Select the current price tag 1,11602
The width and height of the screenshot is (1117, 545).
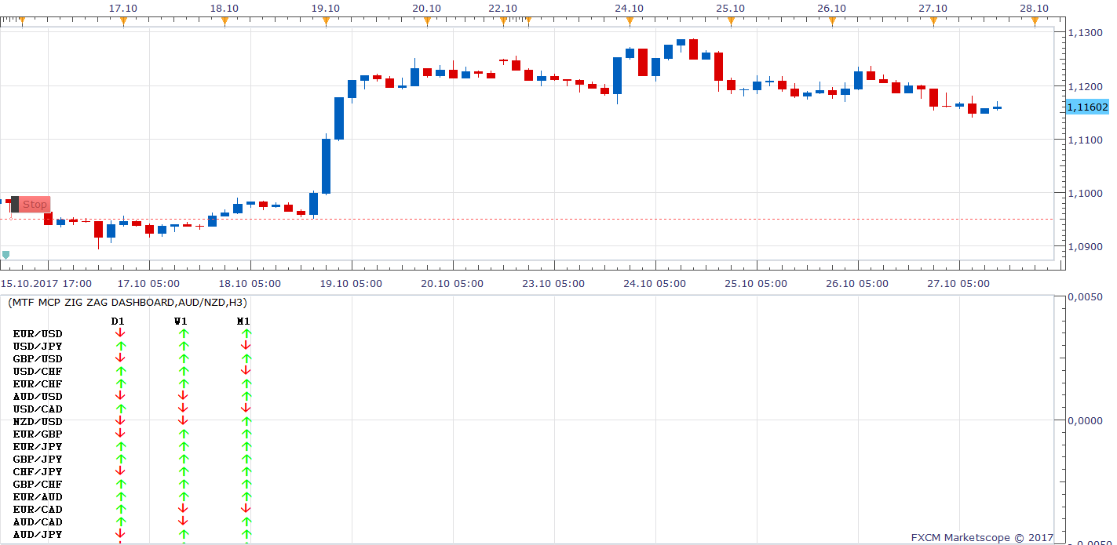pyautogui.click(x=1087, y=107)
